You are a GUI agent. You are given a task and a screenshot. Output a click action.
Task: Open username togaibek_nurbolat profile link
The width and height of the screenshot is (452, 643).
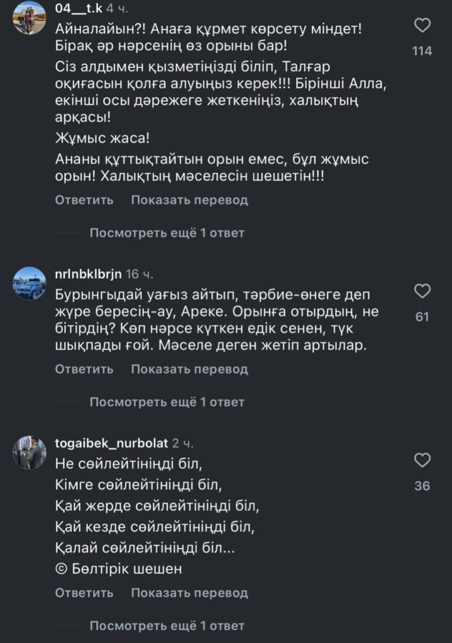111,443
